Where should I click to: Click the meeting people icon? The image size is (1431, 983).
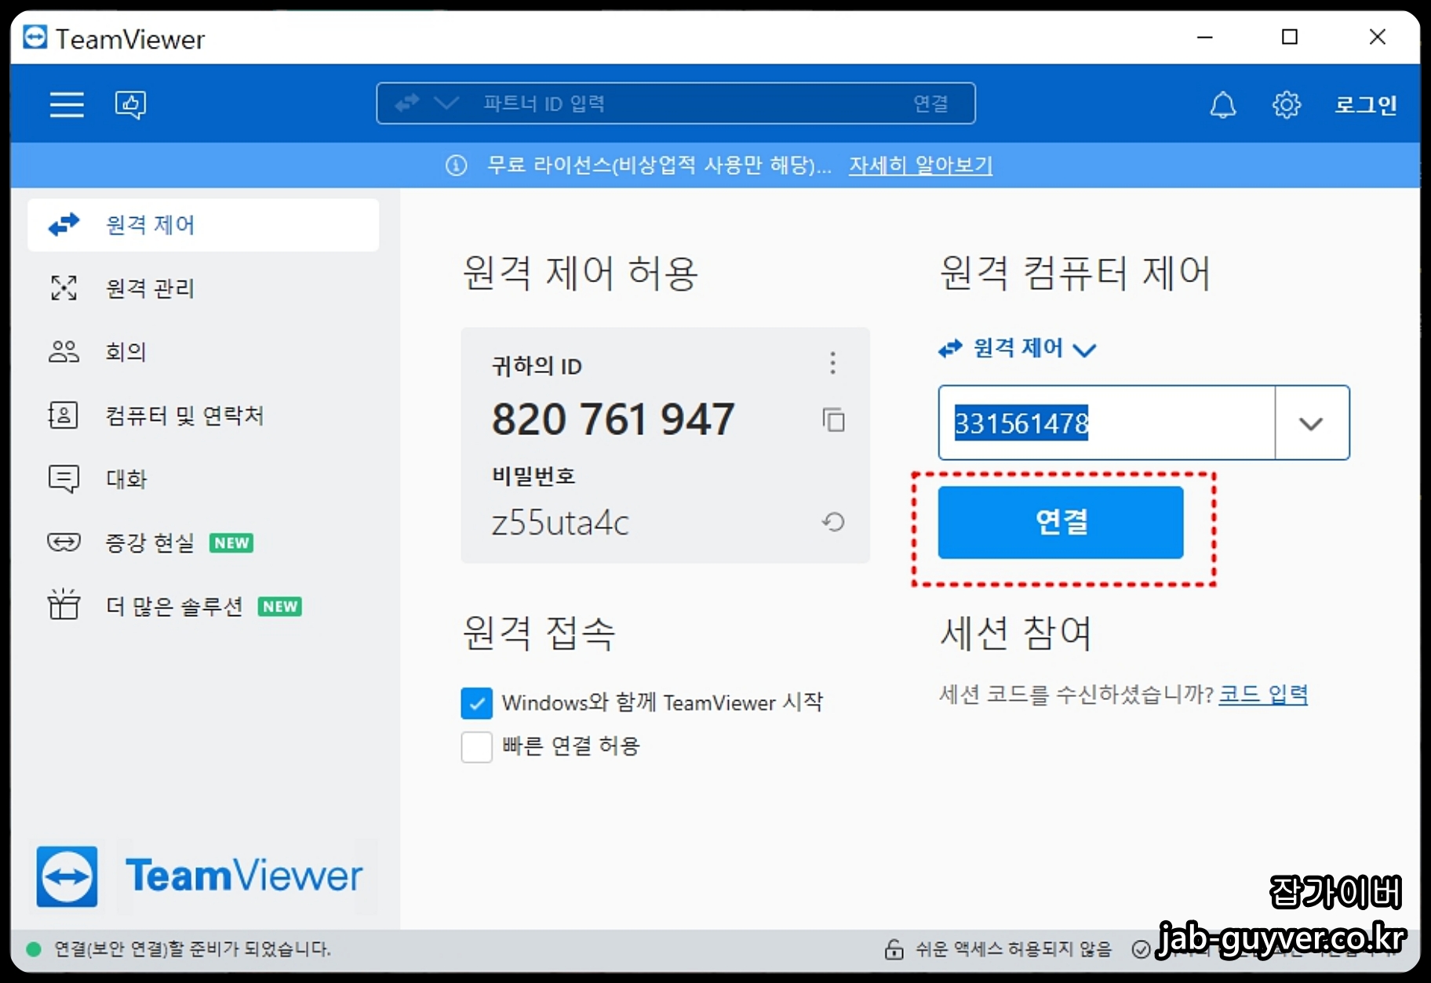64,352
